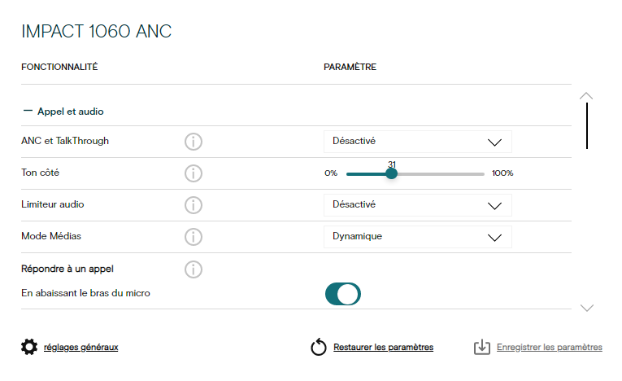Click the circular restore arrow icon
Viewport: 622px width, 381px height.
click(319, 348)
